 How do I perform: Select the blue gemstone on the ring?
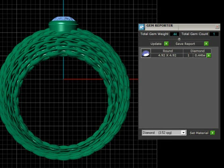(63, 19)
